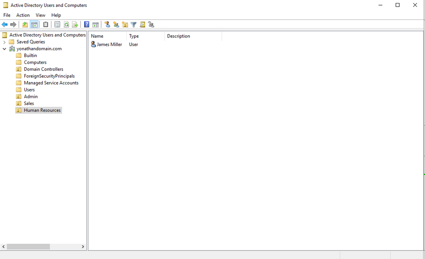
Task: Open filter options funnel icon
Action: pos(133,25)
